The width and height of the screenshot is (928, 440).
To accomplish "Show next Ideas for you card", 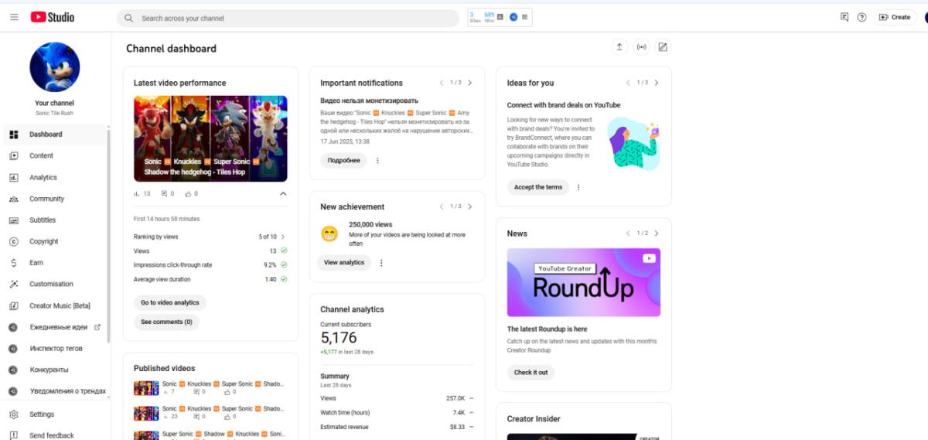I will tap(657, 83).
